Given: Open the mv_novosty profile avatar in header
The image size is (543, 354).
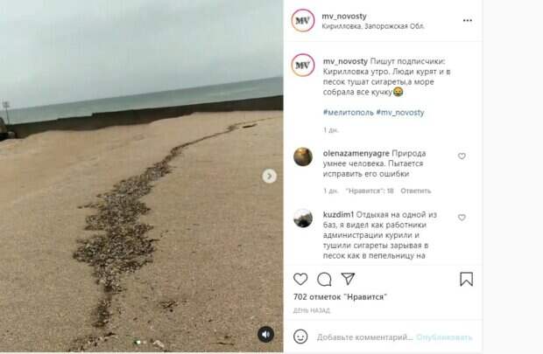Looking at the screenshot, I should coord(303,20).
